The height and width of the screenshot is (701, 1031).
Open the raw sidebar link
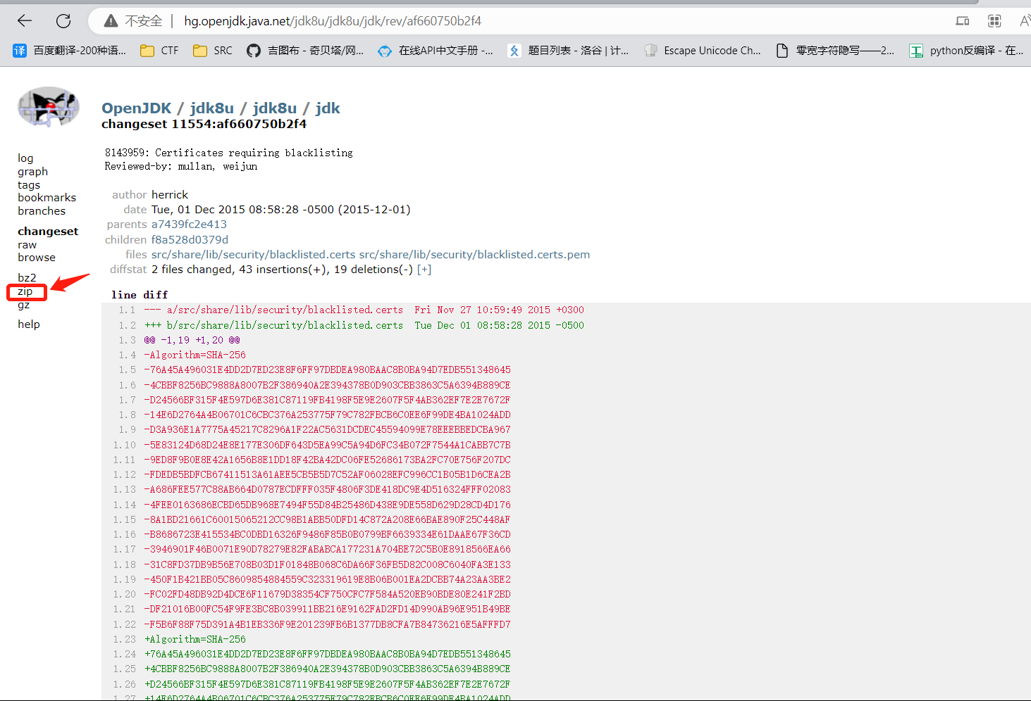[27, 245]
